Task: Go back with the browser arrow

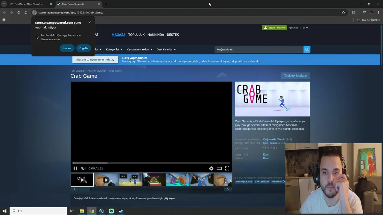Action: click(x=4, y=13)
